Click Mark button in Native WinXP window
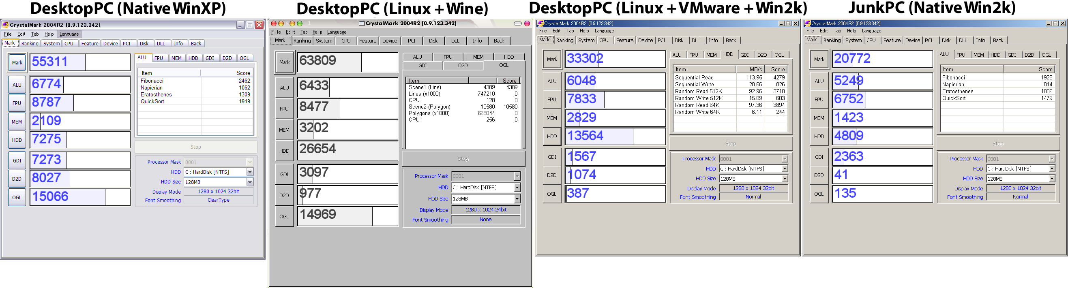Image resolution: width=1068 pixels, height=288 pixels. 17,62
